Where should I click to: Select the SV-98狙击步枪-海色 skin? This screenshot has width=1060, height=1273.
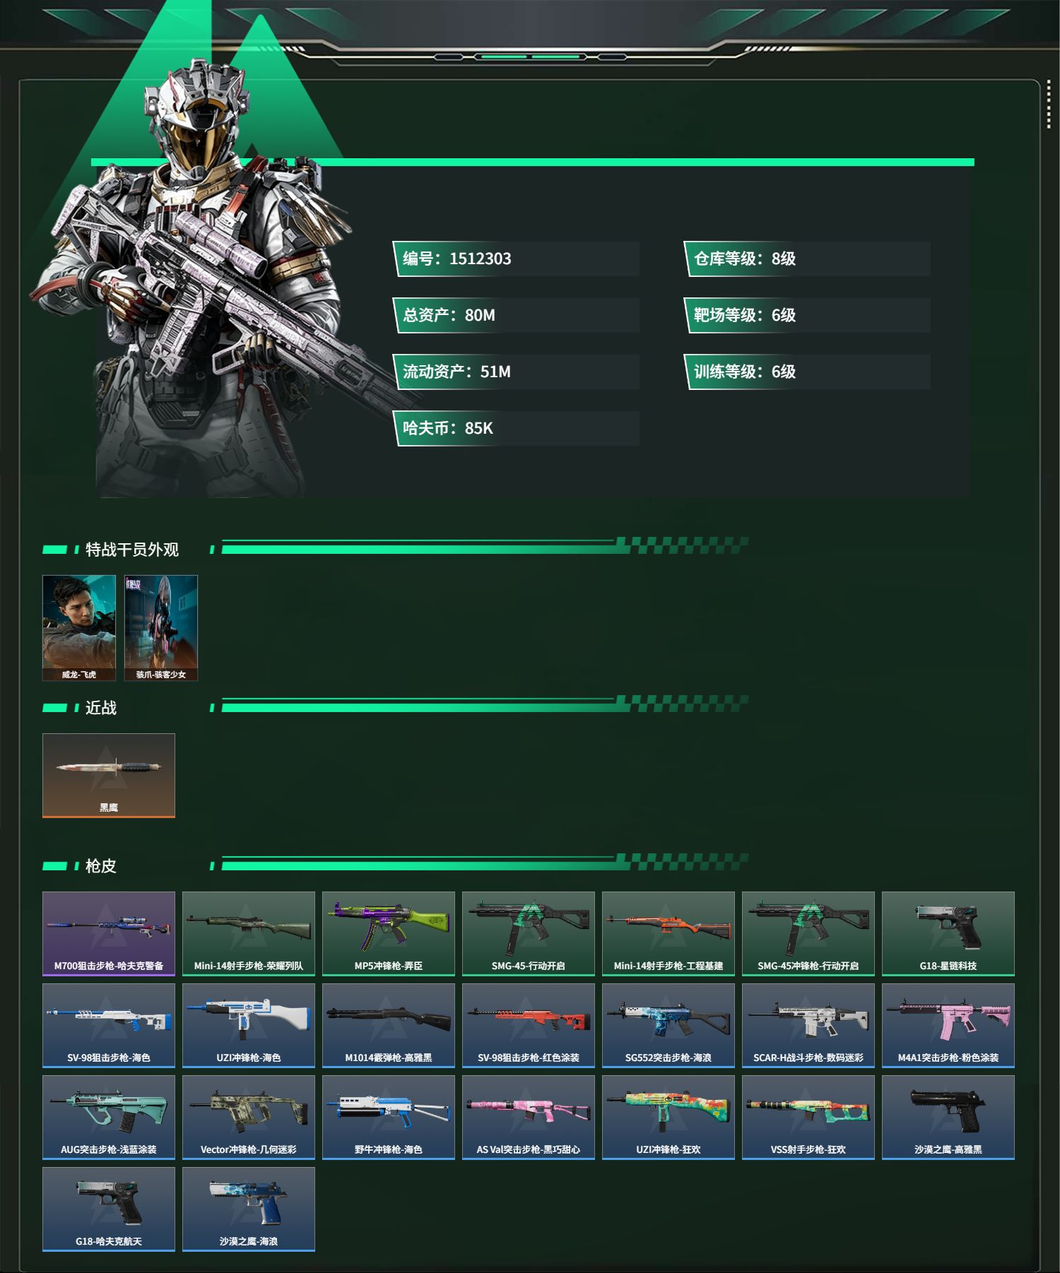pyautogui.click(x=109, y=1025)
